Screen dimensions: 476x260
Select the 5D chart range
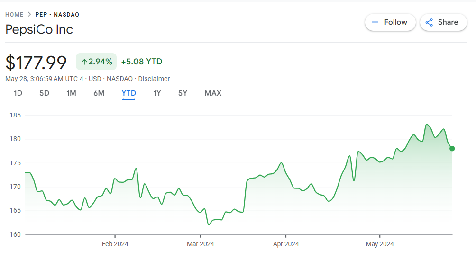click(44, 93)
